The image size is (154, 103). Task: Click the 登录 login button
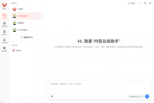132,3
